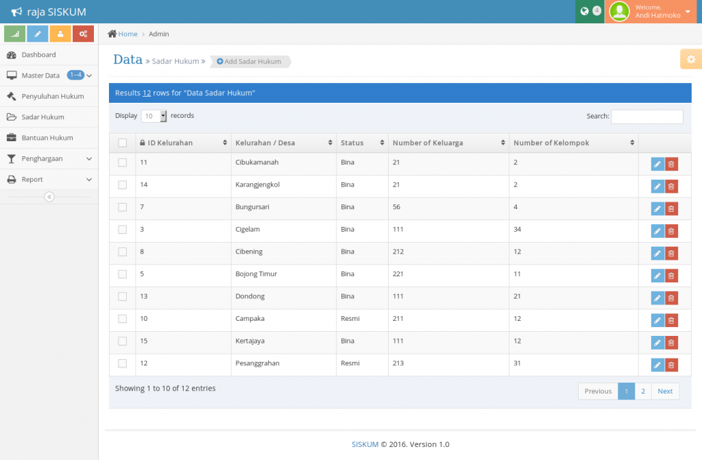Click the green signal-bars shortcut icon
The width and height of the screenshot is (702, 460).
tap(15, 34)
